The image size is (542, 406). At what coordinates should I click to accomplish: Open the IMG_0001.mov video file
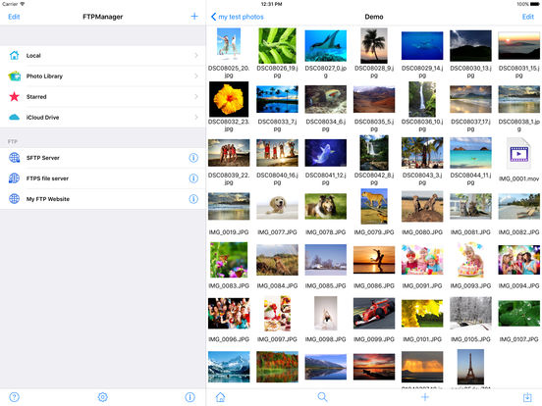point(518,159)
